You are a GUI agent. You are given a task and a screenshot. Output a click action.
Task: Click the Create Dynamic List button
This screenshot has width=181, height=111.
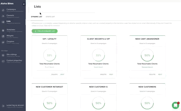point(45,31)
